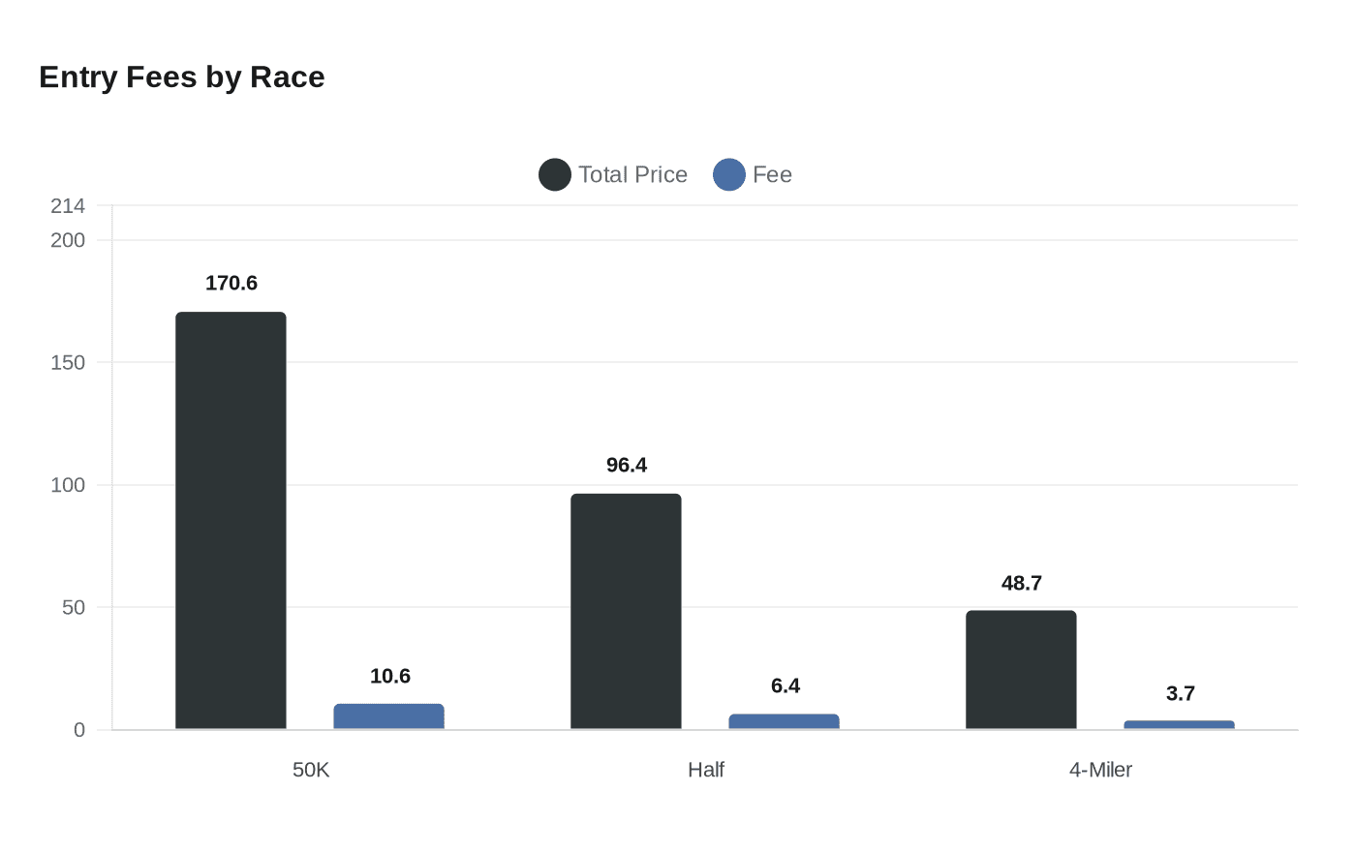Click the Half category axis label
Viewport: 1356px width, 852px height.
(706, 771)
